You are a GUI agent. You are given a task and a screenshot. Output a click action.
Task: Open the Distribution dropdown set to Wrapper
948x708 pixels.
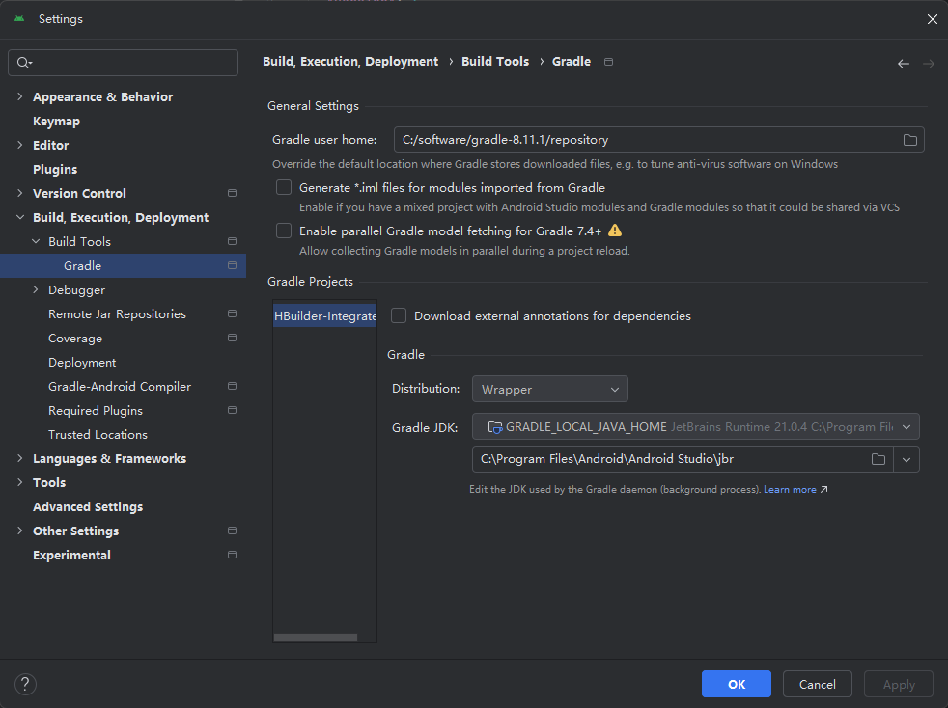point(549,389)
